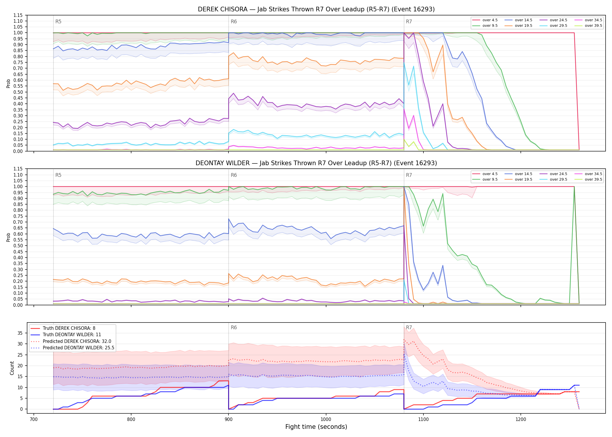The image size is (612, 437).
Task: Click the R7 round marker in Wilder chart
Action: click(409, 175)
